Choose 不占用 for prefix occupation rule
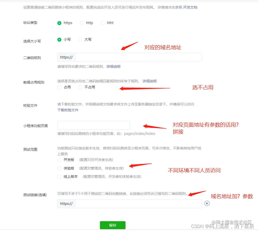258x231 pixels. [80, 87]
